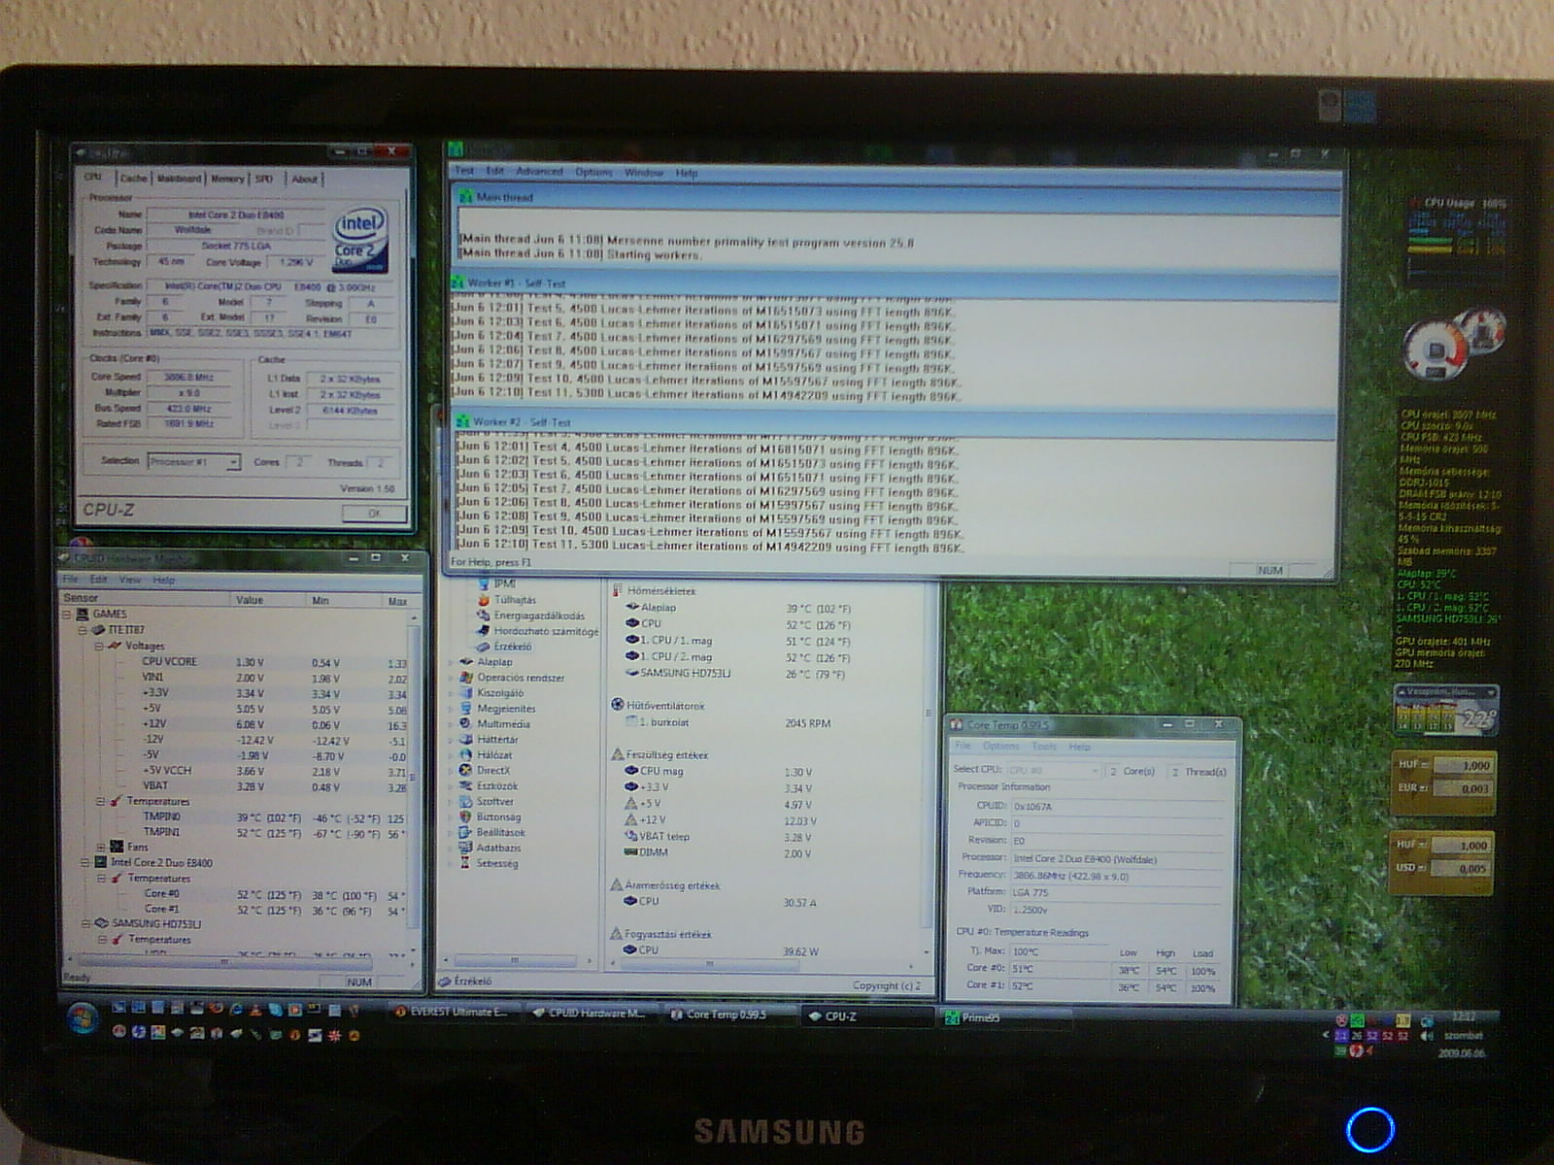Click the DirectX icon in EVEREST tree

(x=466, y=771)
